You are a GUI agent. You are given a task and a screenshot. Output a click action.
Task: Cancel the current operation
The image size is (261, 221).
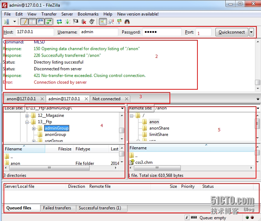click(x=76, y=22)
